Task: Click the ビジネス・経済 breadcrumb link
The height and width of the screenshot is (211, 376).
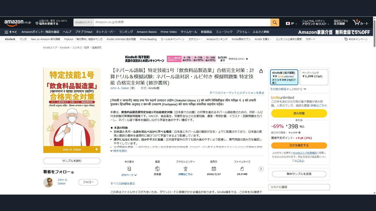Action: pos(81,48)
